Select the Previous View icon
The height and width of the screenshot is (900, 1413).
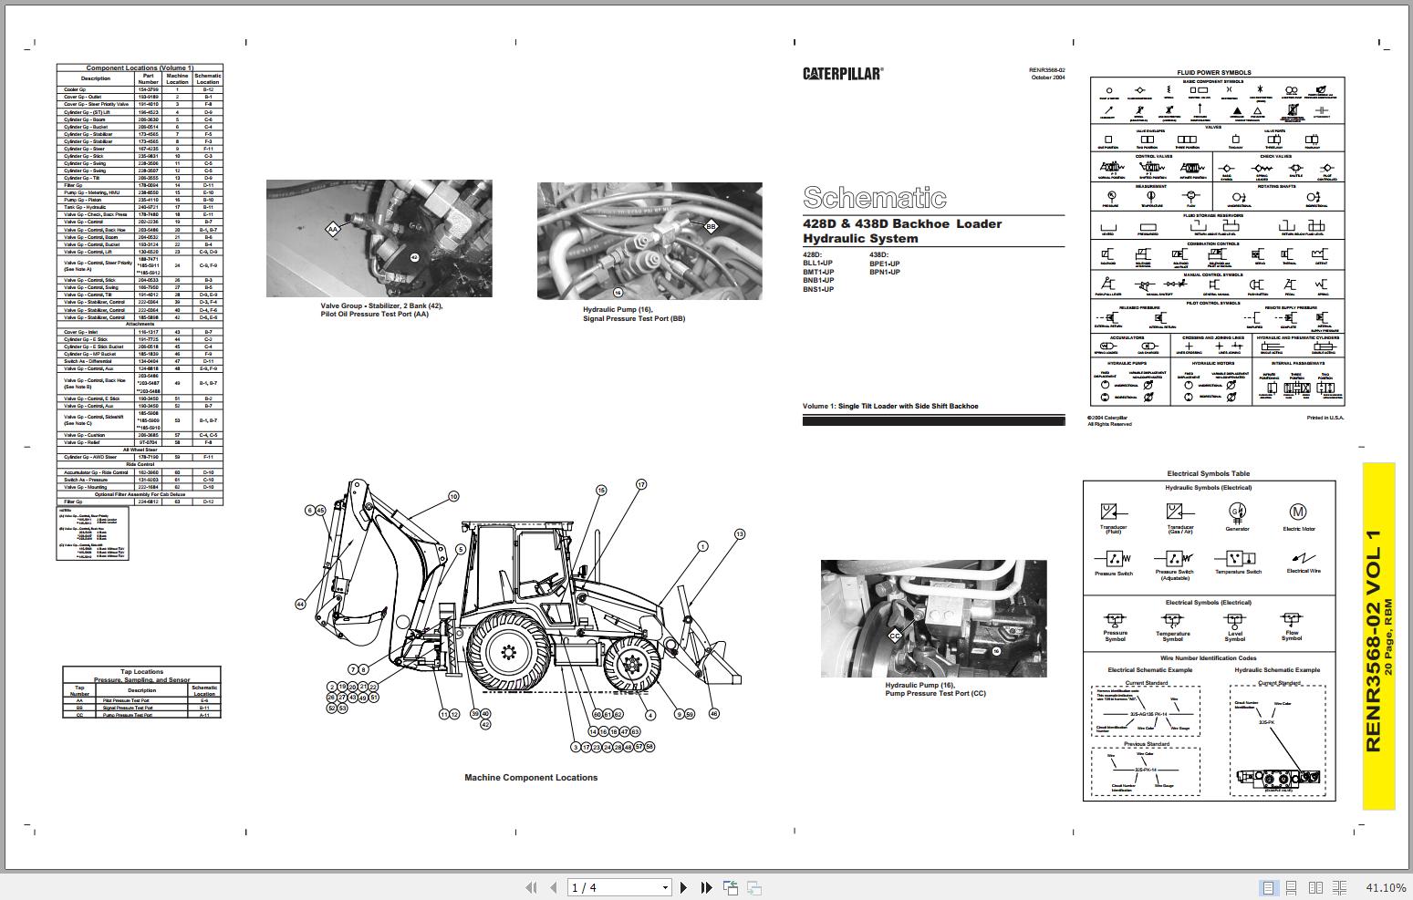pyautogui.click(x=729, y=886)
